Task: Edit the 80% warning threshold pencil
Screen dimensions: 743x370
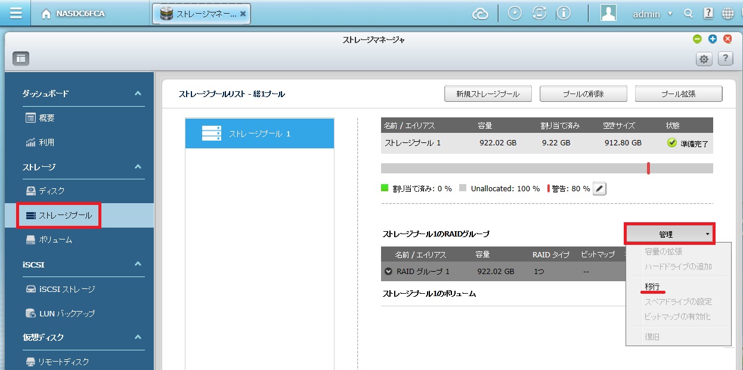Action: pyautogui.click(x=600, y=189)
